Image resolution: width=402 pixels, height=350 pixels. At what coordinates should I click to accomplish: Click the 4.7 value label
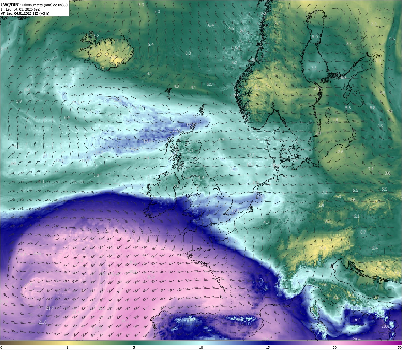tap(266, 223)
